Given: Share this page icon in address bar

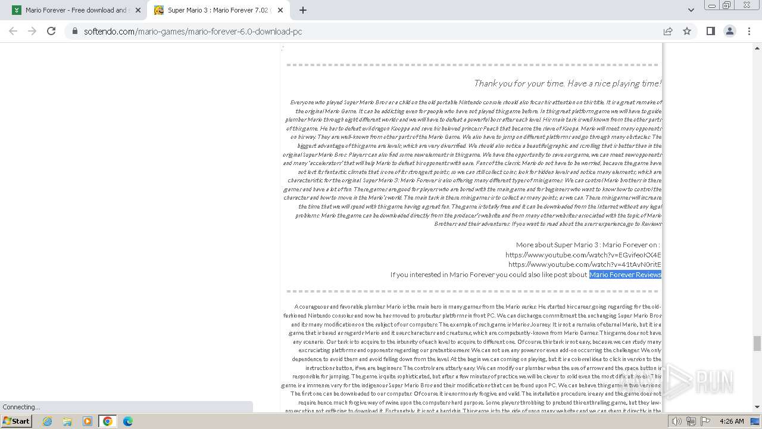Looking at the screenshot, I should point(668,32).
